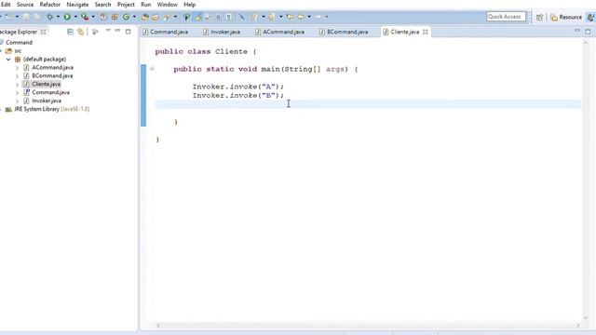Select BCommand.java in Package Explorer

point(52,76)
